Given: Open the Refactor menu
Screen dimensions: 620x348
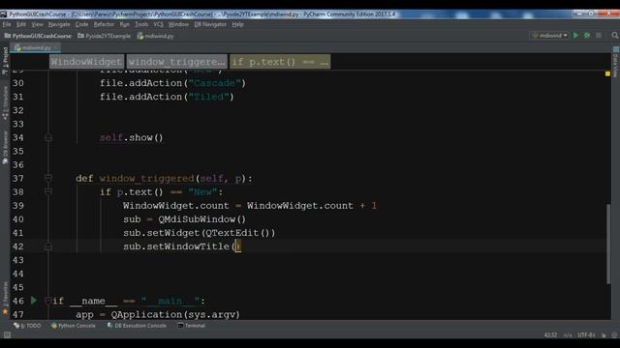Looking at the screenshot, I should [x=104, y=24].
